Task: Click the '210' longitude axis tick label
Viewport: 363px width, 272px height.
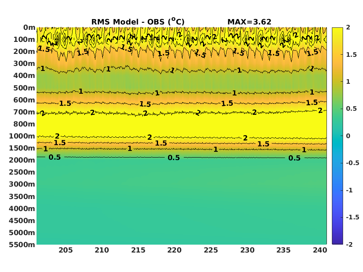Action: [x=102, y=250]
